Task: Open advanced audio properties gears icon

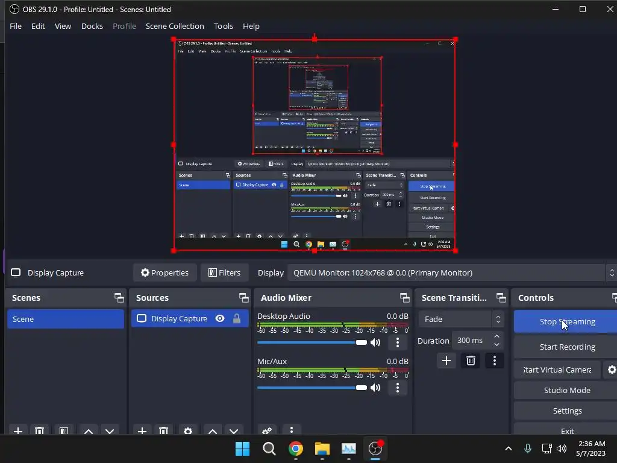Action: tap(267, 430)
